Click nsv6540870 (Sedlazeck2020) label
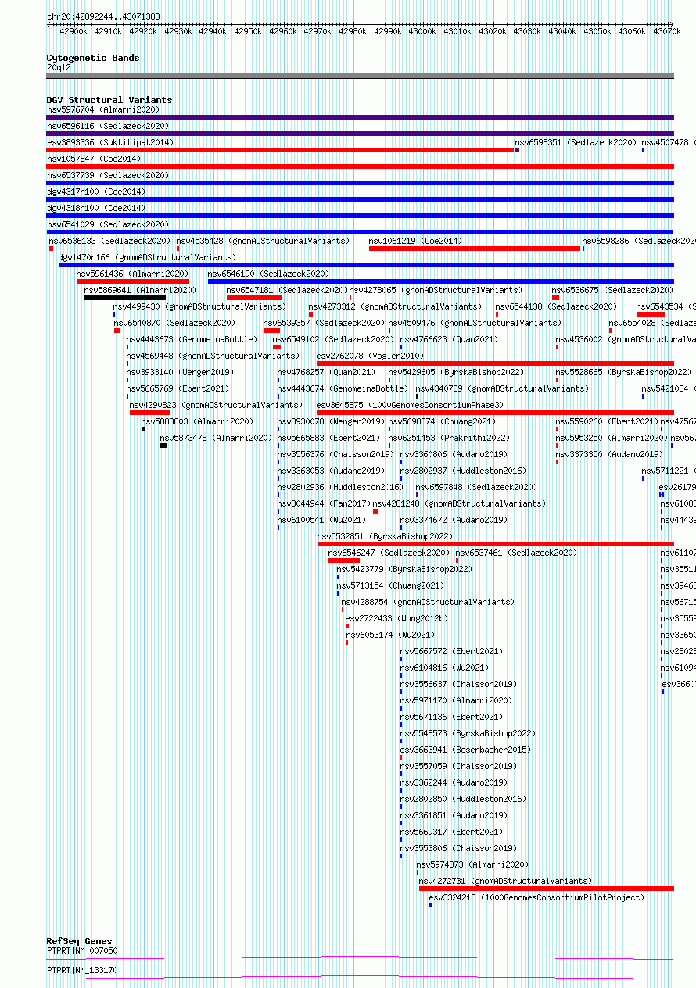Image resolution: width=696 pixels, height=988 pixels. click(x=174, y=323)
